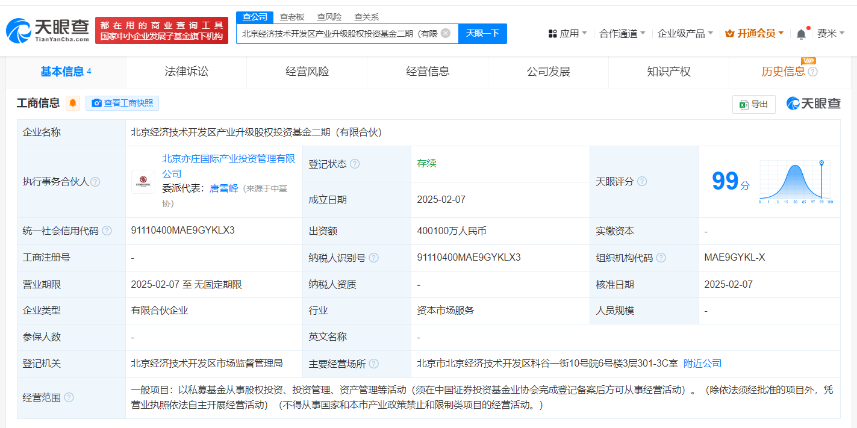Click the crown icon beside 开通会员
This screenshot has height=428, width=857.
point(731,34)
